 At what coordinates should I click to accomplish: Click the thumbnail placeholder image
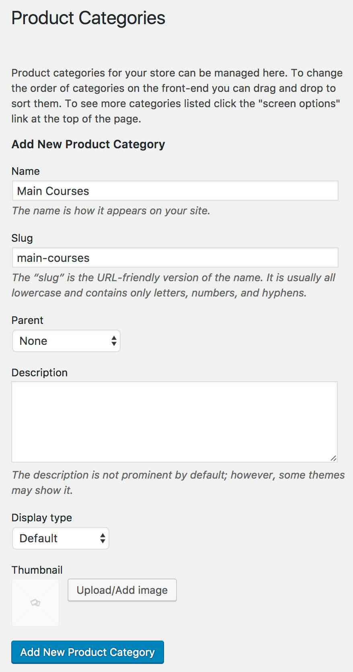35,603
